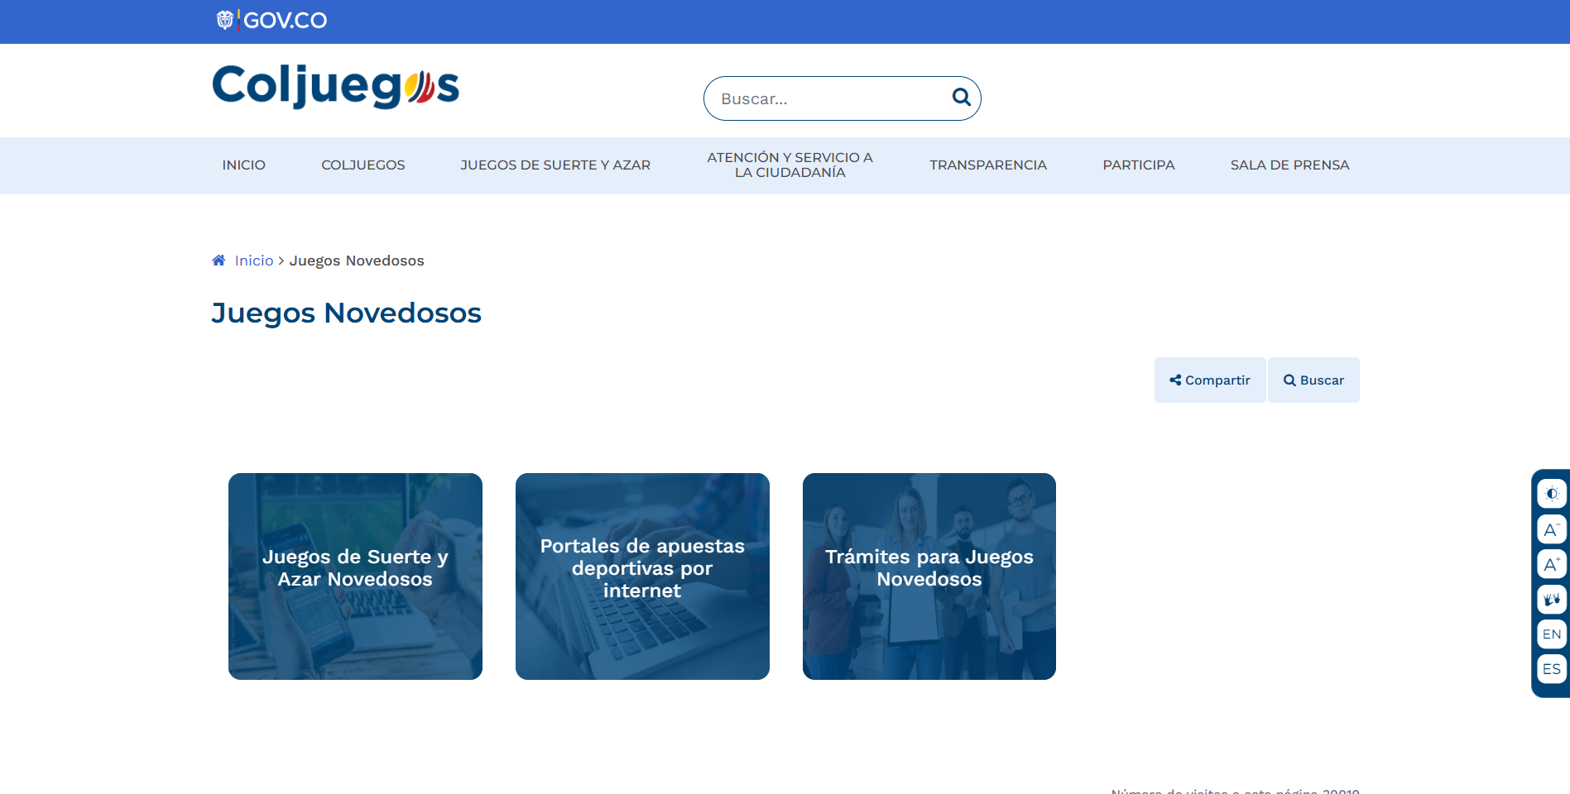Open the Coljuegos logo homepage link
The height and width of the screenshot is (794, 1570).
(x=335, y=87)
